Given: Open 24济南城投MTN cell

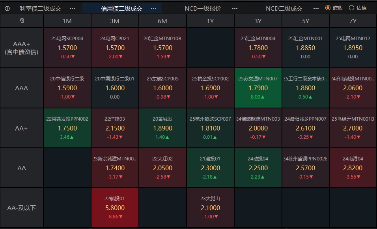Looking at the screenshot, I should (x=353, y=88).
